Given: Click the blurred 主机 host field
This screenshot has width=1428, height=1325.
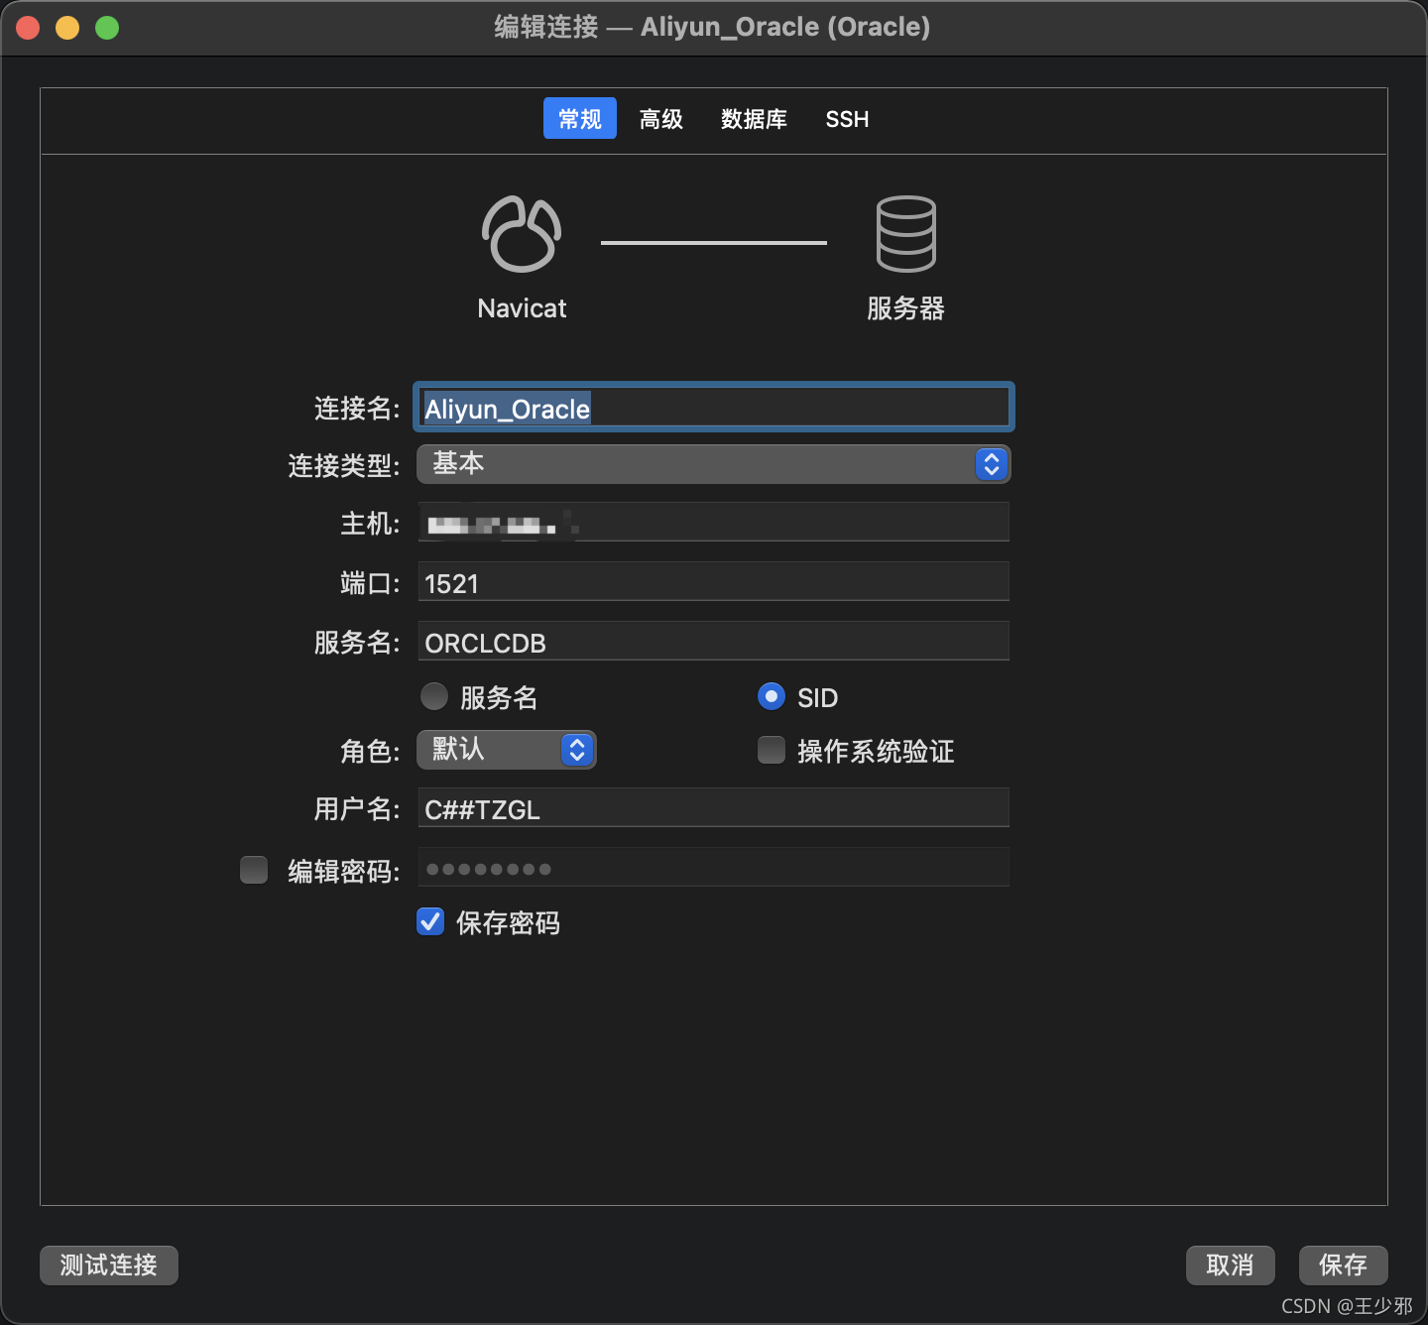Looking at the screenshot, I should click(x=713, y=523).
